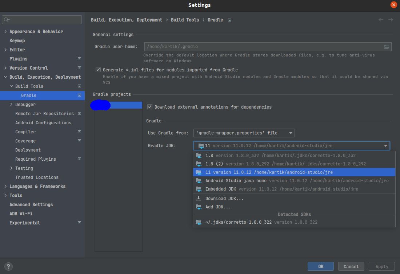
Task: Select Embedded JDK version 11.0.12 option
Action: point(294,189)
